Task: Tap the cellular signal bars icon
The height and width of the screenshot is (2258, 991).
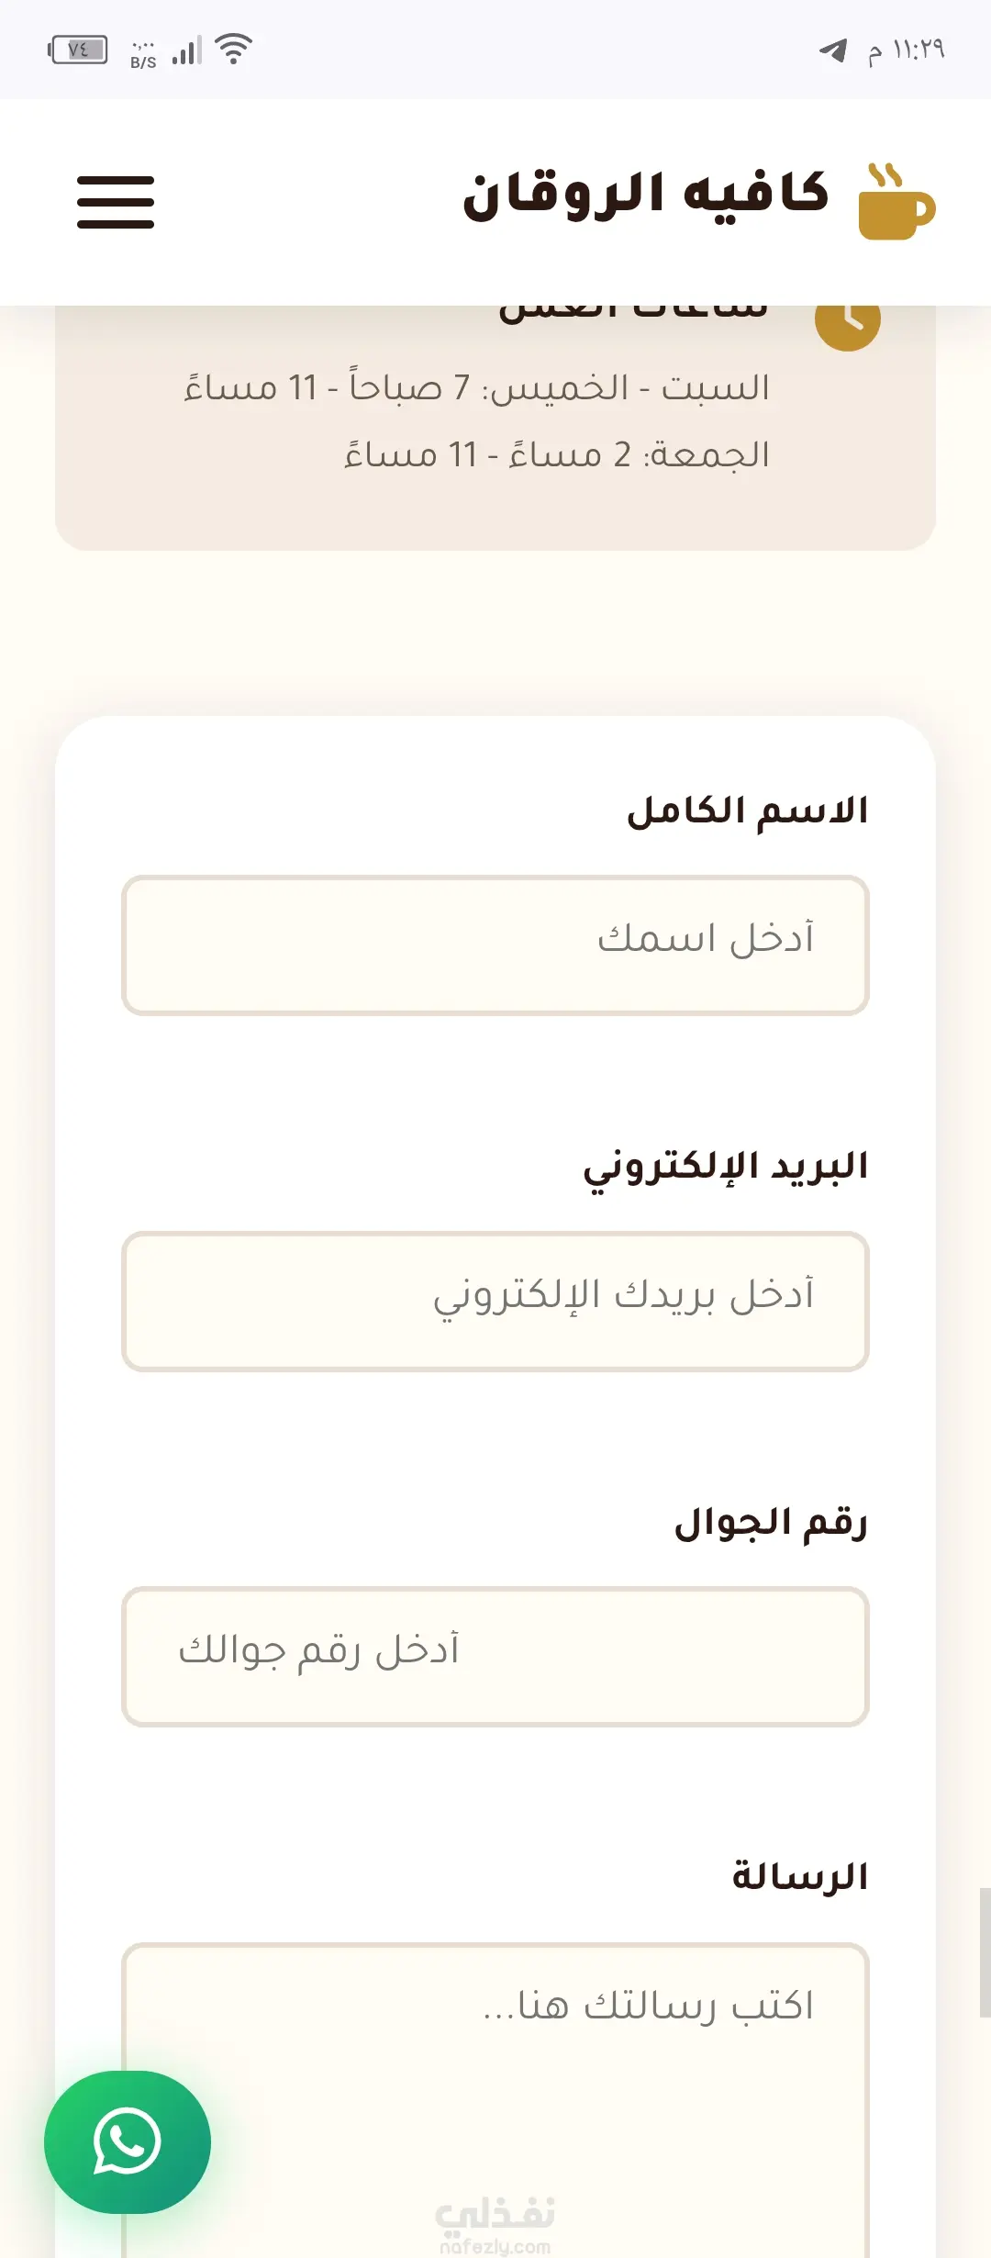Action: click(186, 50)
